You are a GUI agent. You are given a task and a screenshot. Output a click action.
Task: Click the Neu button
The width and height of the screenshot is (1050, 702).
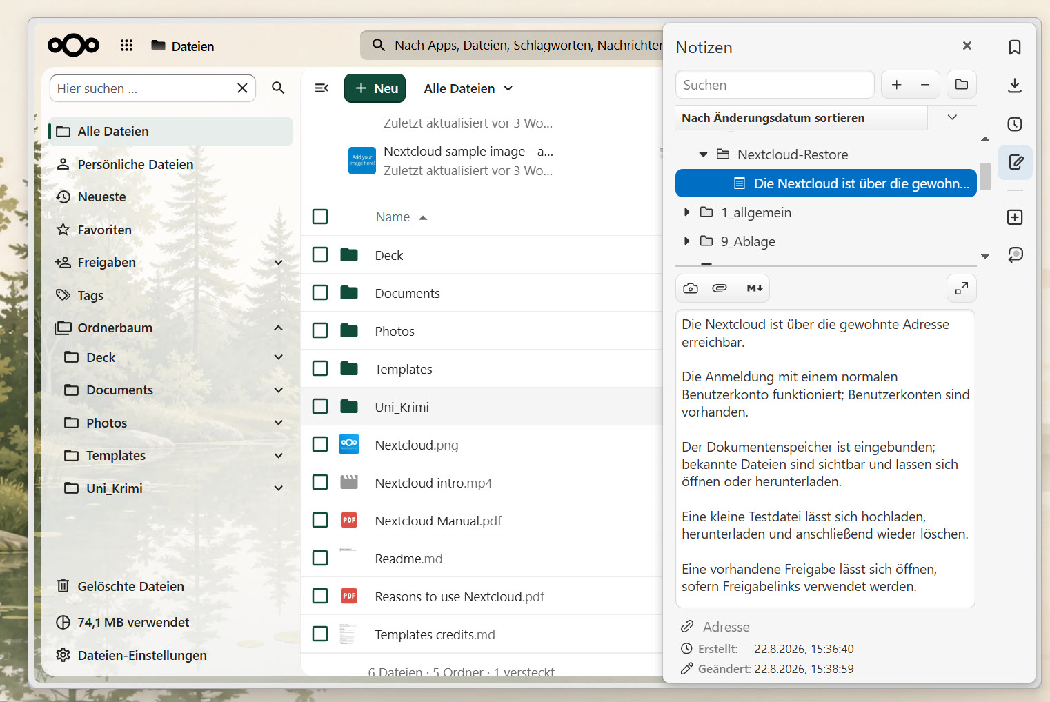tap(375, 88)
